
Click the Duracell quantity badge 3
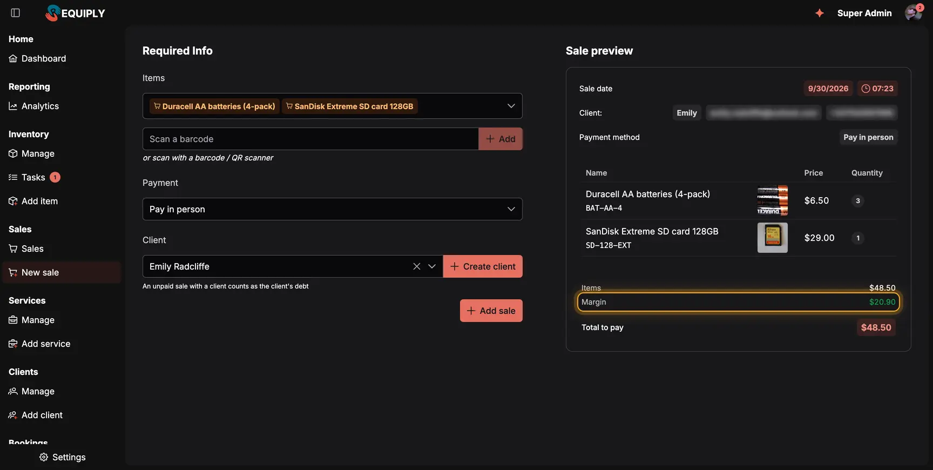tap(858, 201)
